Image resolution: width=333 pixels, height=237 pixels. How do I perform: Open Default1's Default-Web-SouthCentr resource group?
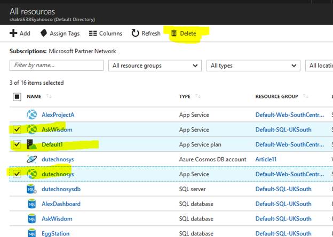(290, 144)
